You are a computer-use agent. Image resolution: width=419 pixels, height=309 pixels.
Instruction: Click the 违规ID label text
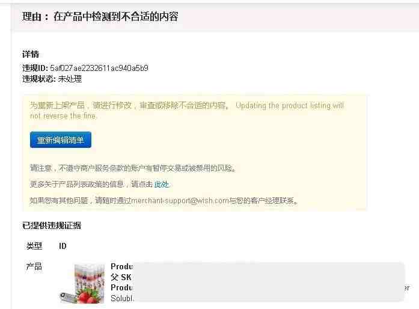(x=35, y=68)
